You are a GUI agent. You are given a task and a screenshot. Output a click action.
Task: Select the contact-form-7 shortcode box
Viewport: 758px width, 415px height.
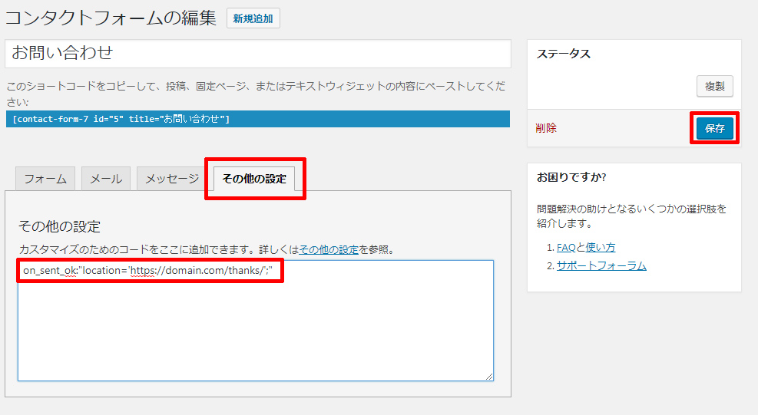click(x=258, y=119)
